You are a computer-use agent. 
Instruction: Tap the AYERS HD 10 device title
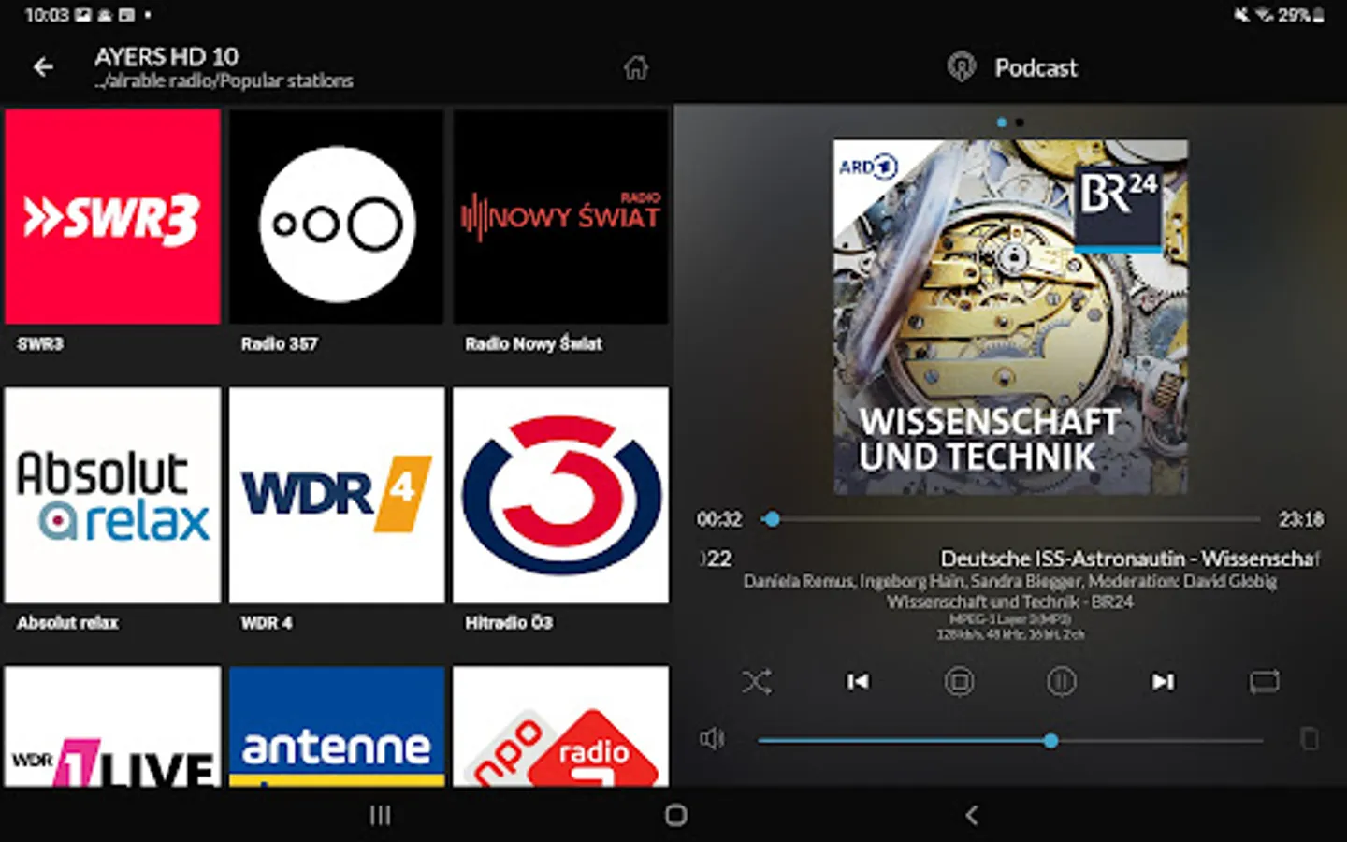167,57
